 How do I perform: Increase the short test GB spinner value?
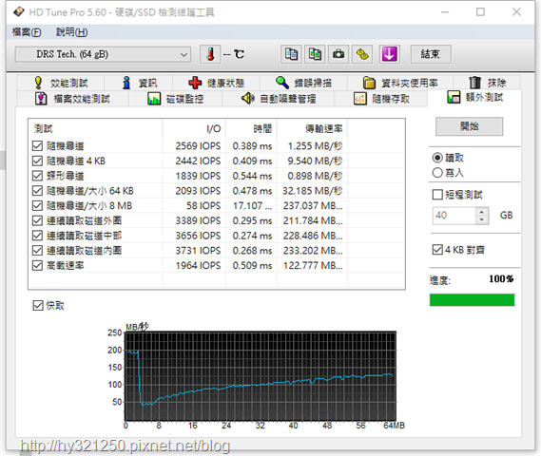[x=482, y=212]
